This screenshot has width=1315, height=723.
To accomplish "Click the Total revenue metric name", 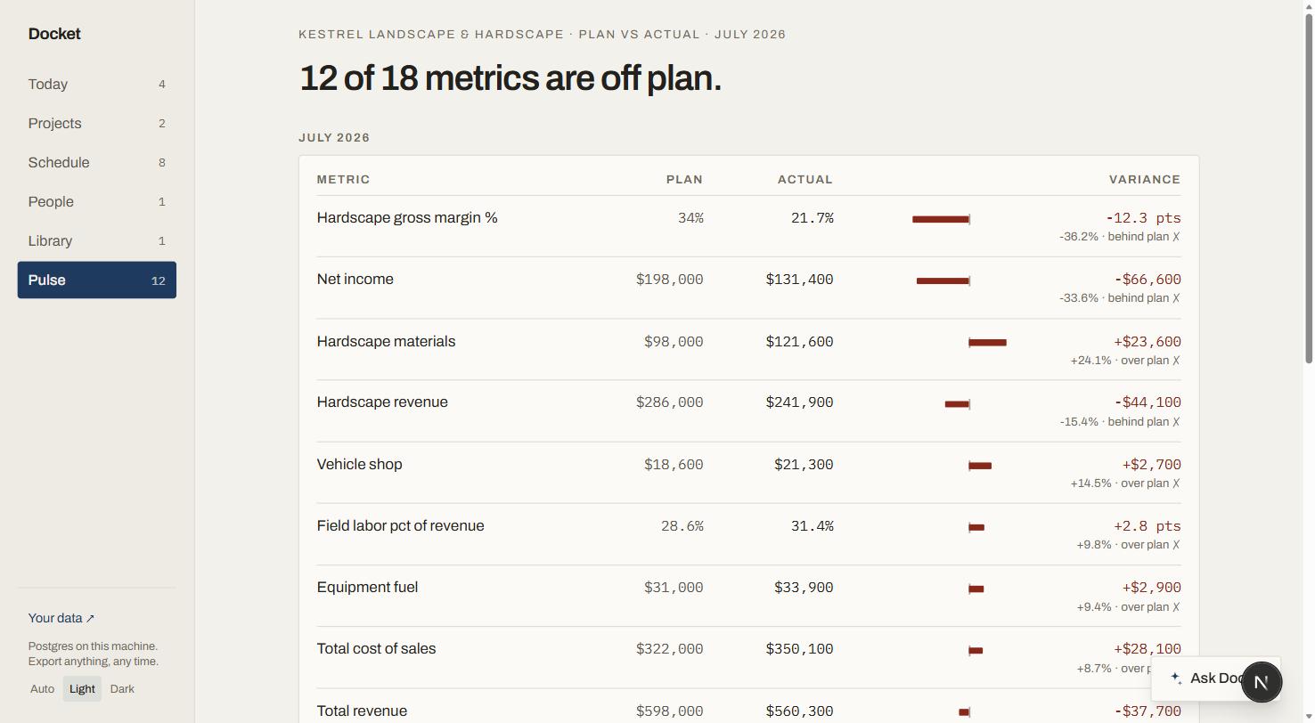I will pyautogui.click(x=362, y=711).
